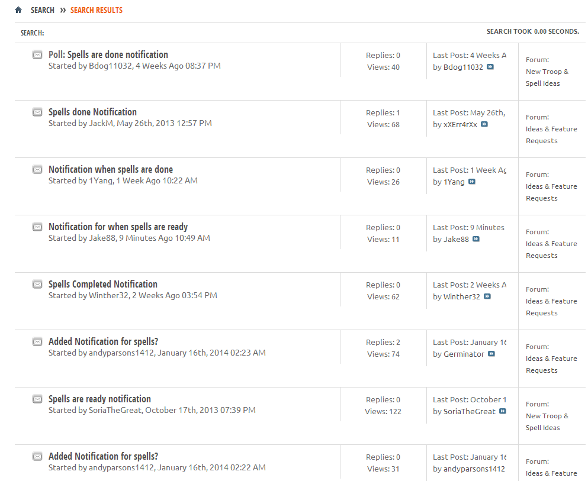This screenshot has width=588, height=481.
Task: View thread starter JackM's profile
Action: 100,124
